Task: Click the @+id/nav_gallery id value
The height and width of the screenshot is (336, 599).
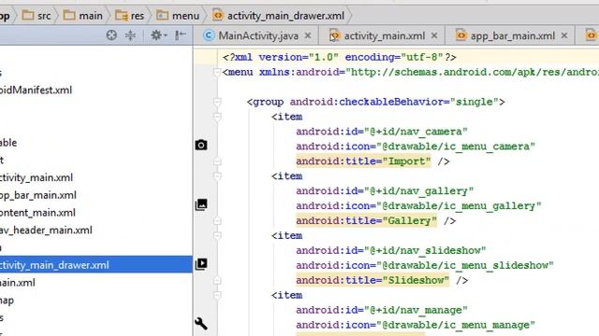Action: point(418,191)
